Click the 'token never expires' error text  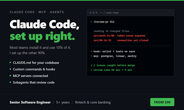131,36
